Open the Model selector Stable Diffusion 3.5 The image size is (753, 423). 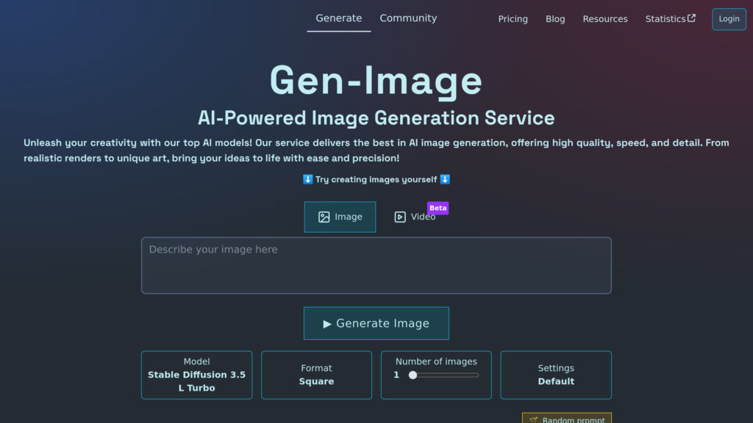tap(196, 375)
